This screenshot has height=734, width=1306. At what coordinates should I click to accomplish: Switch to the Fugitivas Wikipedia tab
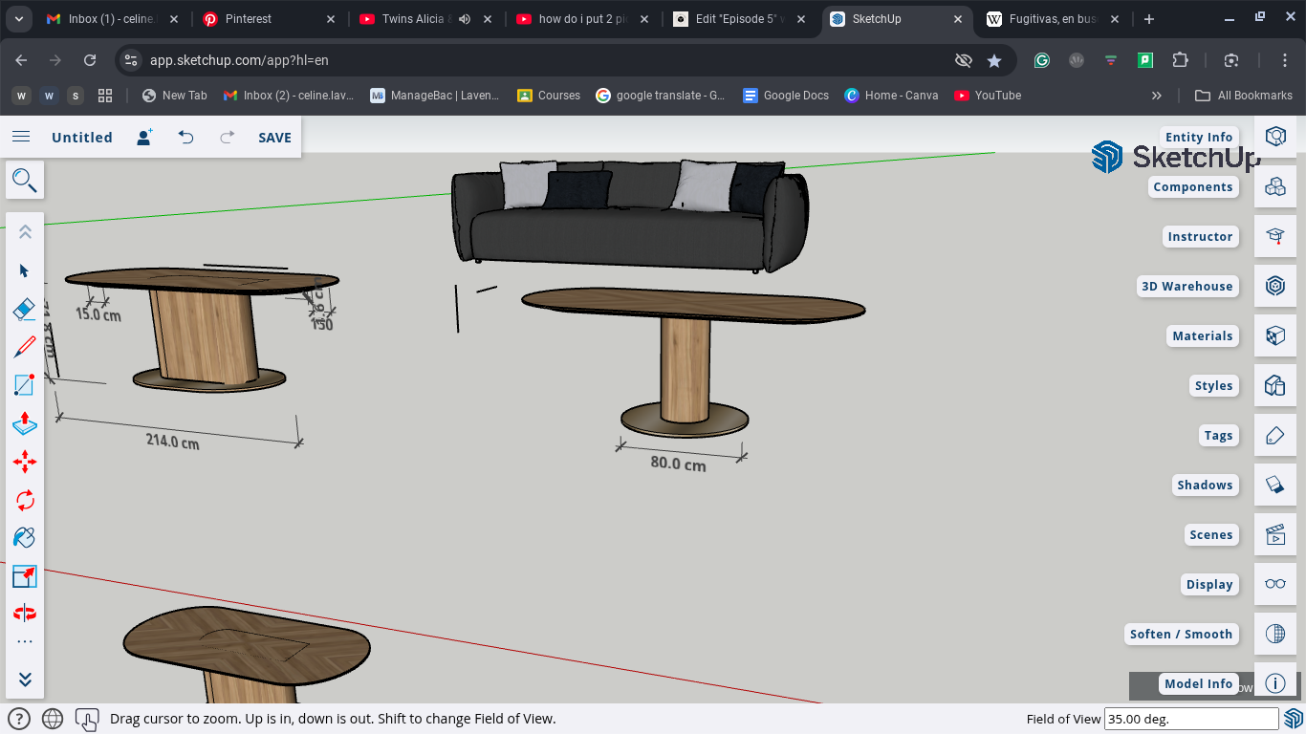[1051, 19]
